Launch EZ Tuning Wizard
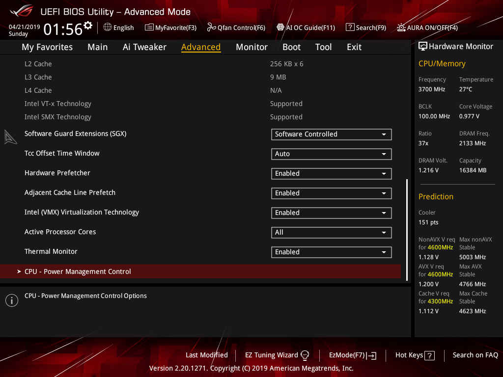The image size is (503, 377). coord(271,355)
